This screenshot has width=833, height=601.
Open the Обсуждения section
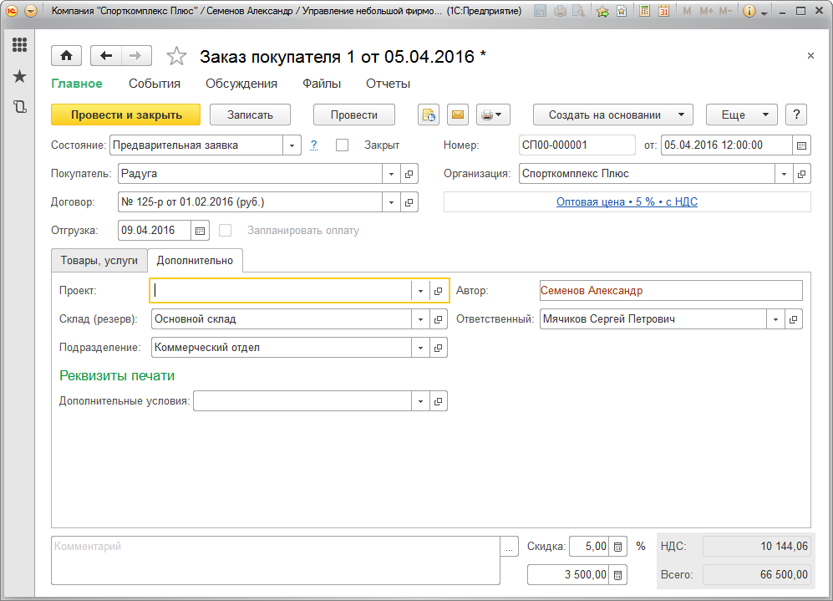(241, 84)
